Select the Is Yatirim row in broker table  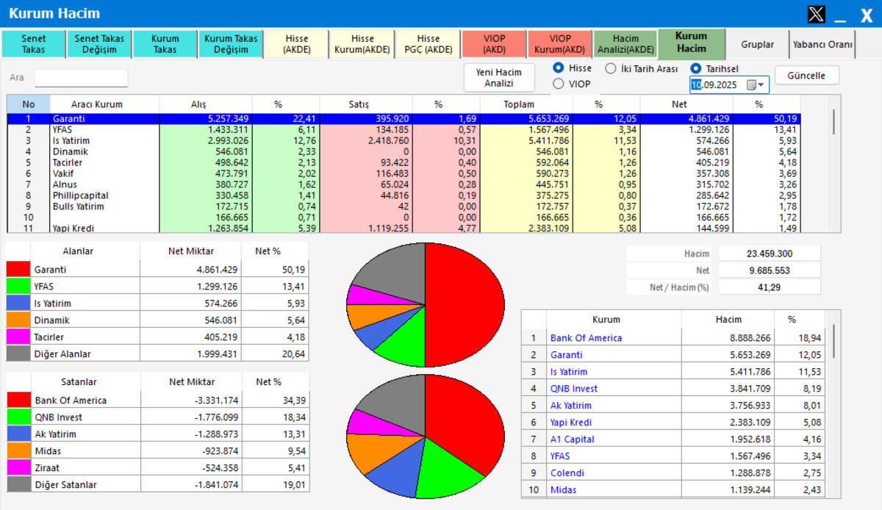(x=404, y=140)
